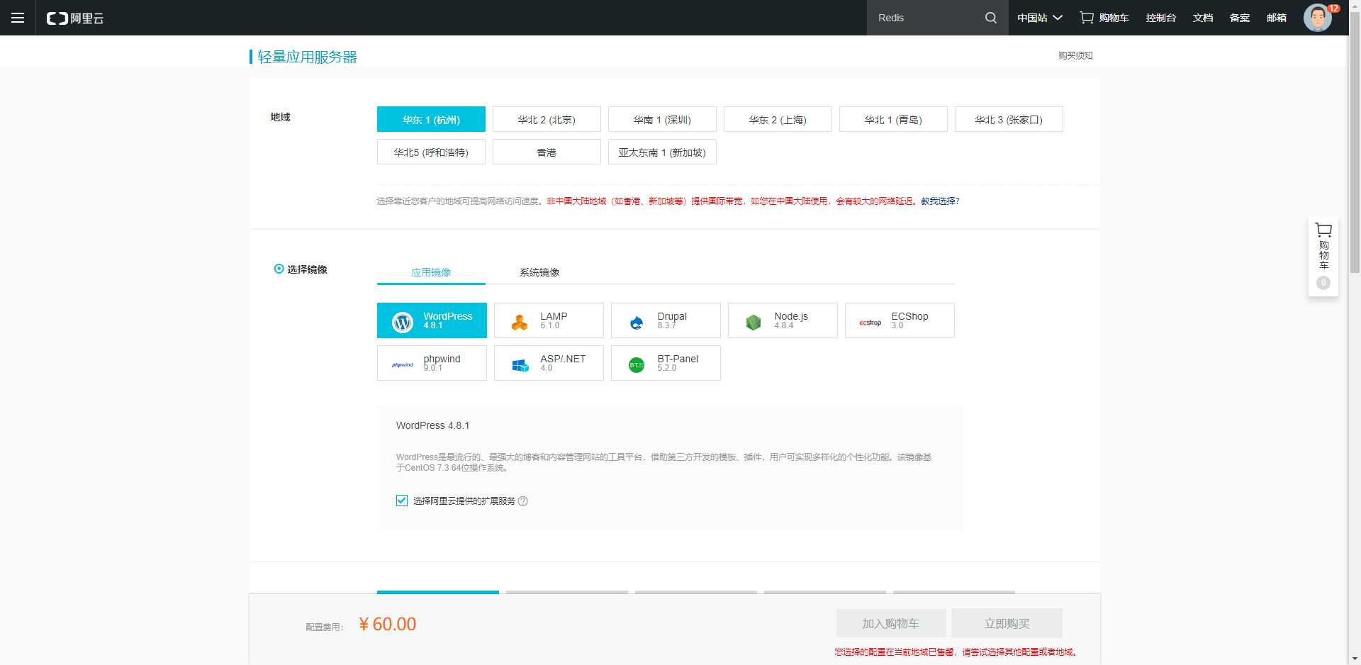
Task: Click the 地域 section label
Action: [280, 117]
